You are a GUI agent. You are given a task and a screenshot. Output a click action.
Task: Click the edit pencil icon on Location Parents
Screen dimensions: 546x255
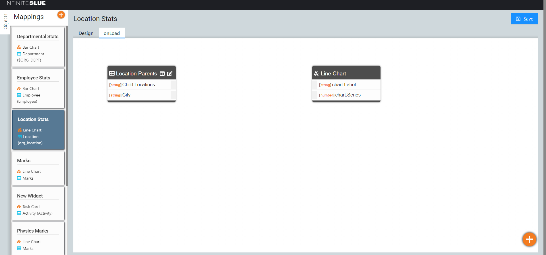coord(170,74)
